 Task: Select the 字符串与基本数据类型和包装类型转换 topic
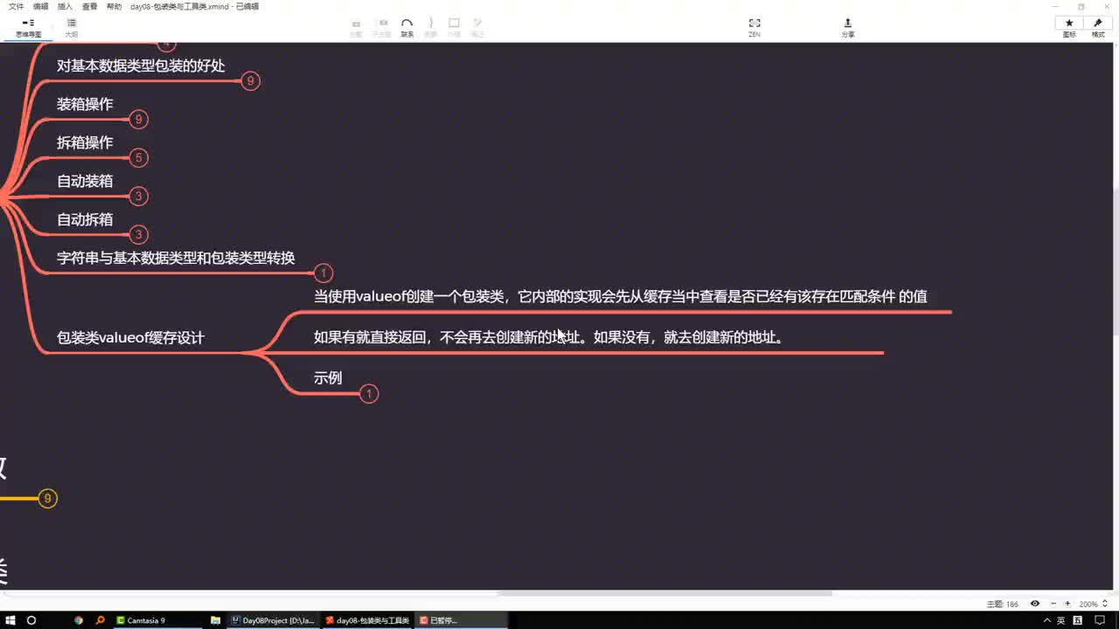coord(176,258)
